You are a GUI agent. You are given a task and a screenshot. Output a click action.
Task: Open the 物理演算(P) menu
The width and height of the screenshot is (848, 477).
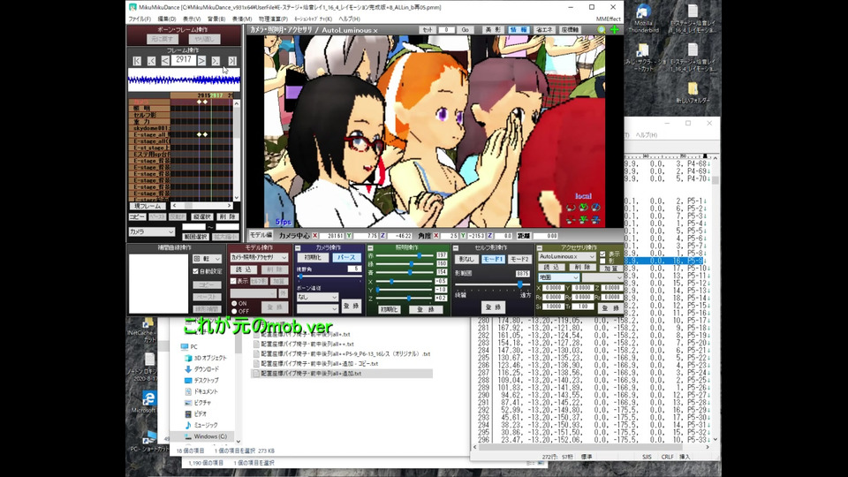273,19
